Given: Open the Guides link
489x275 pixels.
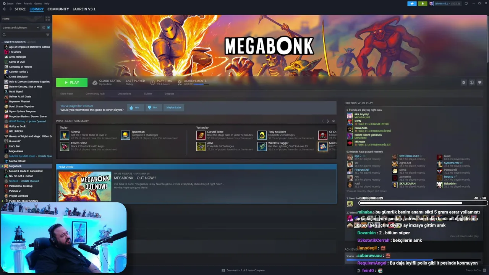Looking at the screenshot, I should (148, 94).
